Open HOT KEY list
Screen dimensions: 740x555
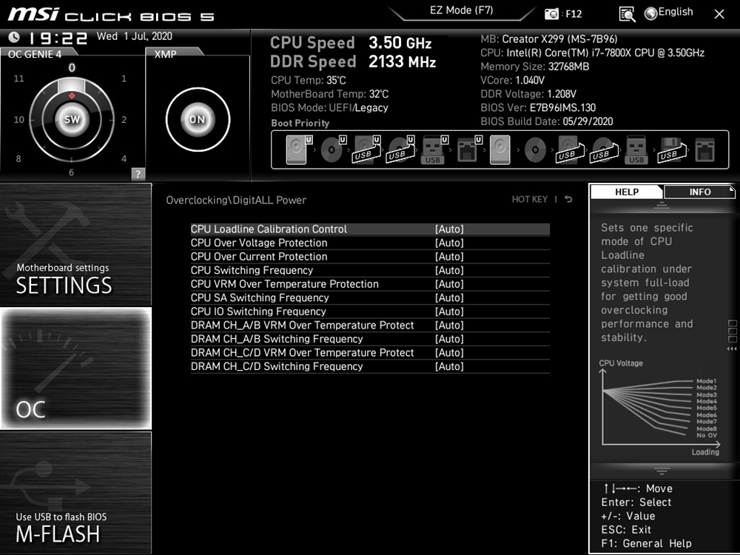(x=529, y=200)
